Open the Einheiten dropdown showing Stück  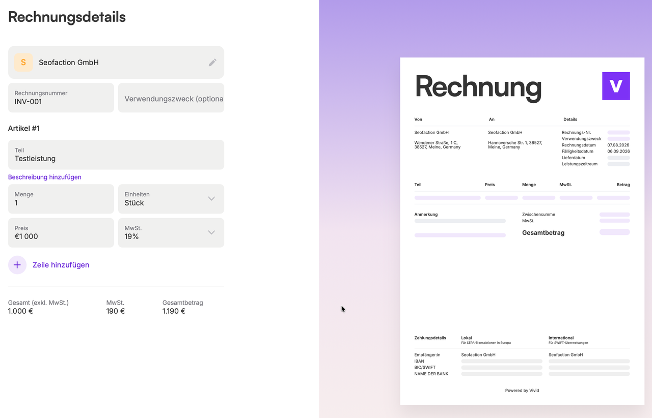click(171, 199)
